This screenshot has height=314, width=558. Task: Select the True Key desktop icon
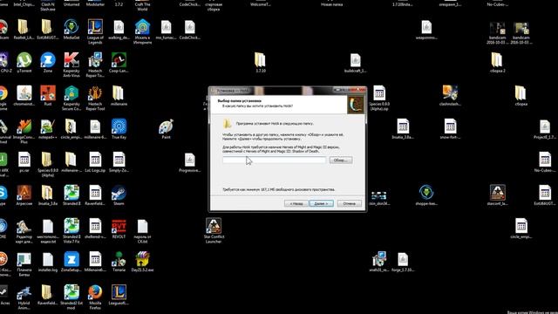coord(119,129)
